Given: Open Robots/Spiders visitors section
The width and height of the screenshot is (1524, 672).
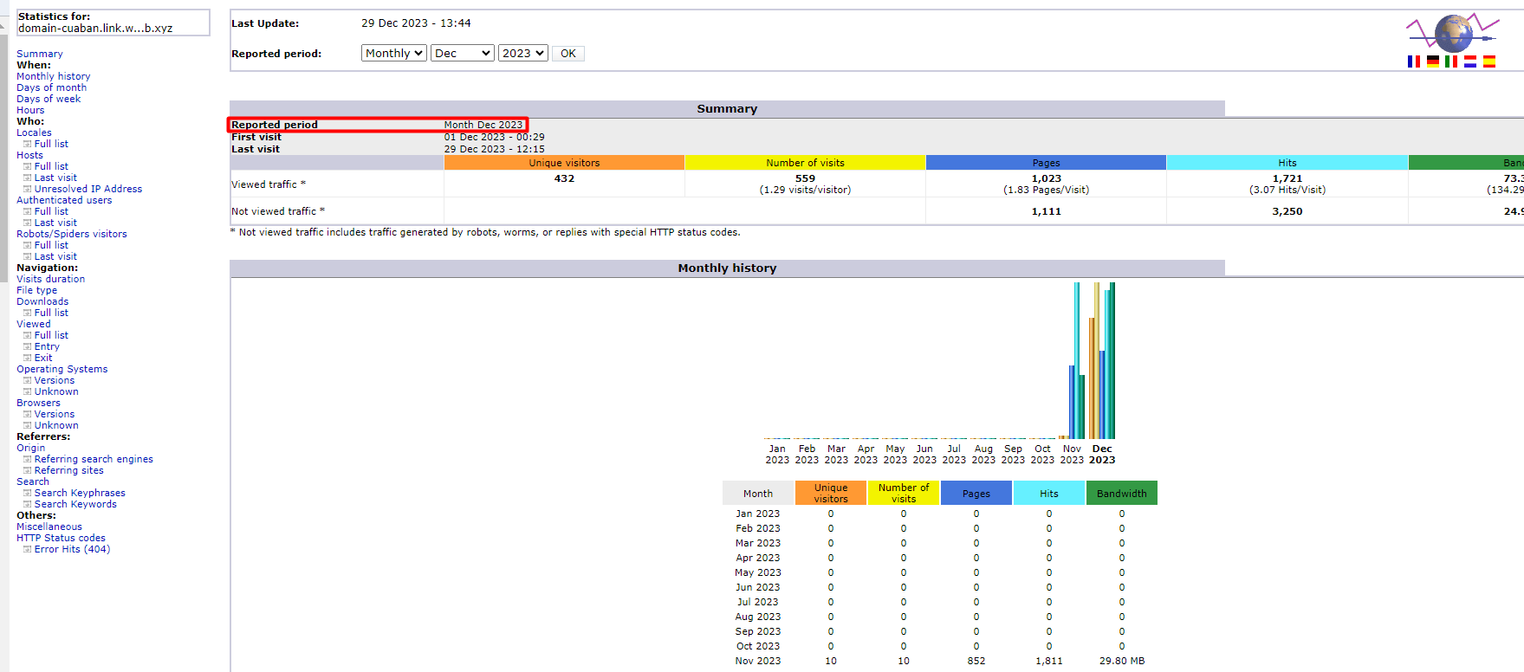Looking at the screenshot, I should tap(72, 234).
